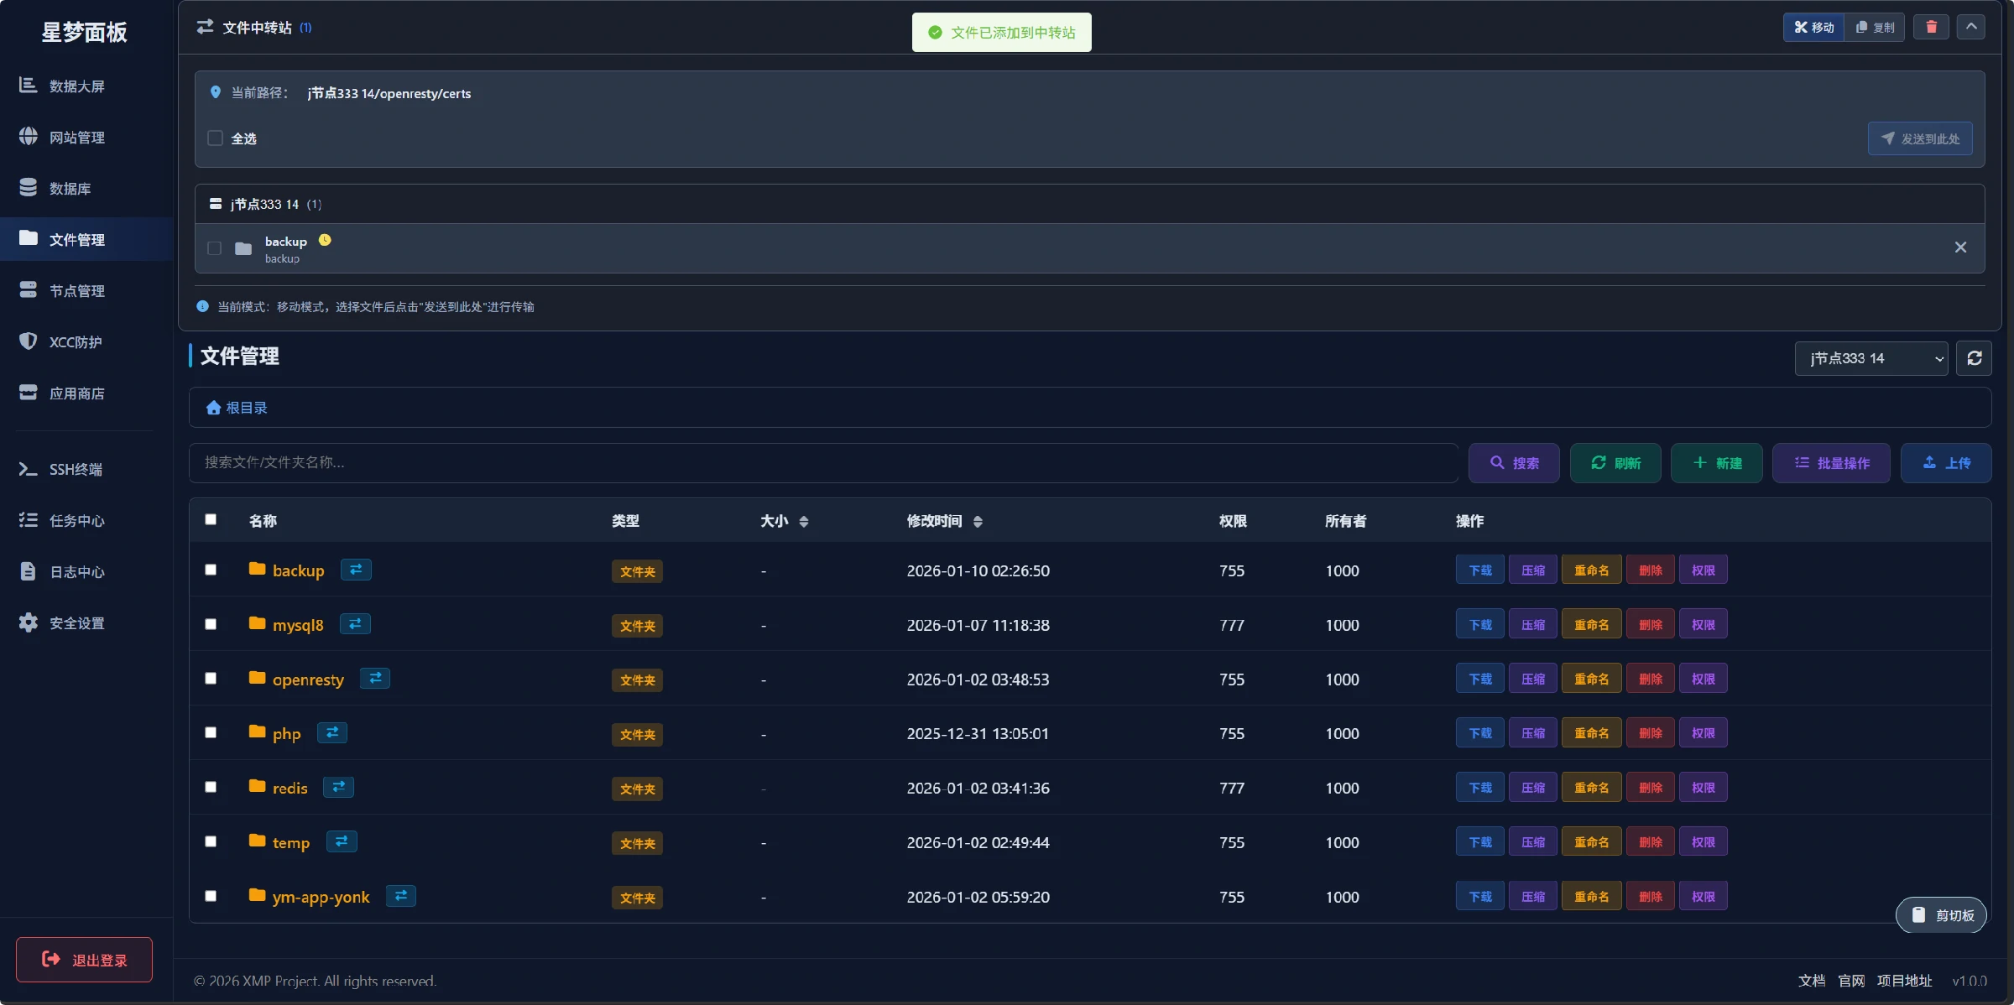This screenshot has width=2014, height=1005.
Task: Click the transfer icon next to openresty
Action: coord(375,679)
